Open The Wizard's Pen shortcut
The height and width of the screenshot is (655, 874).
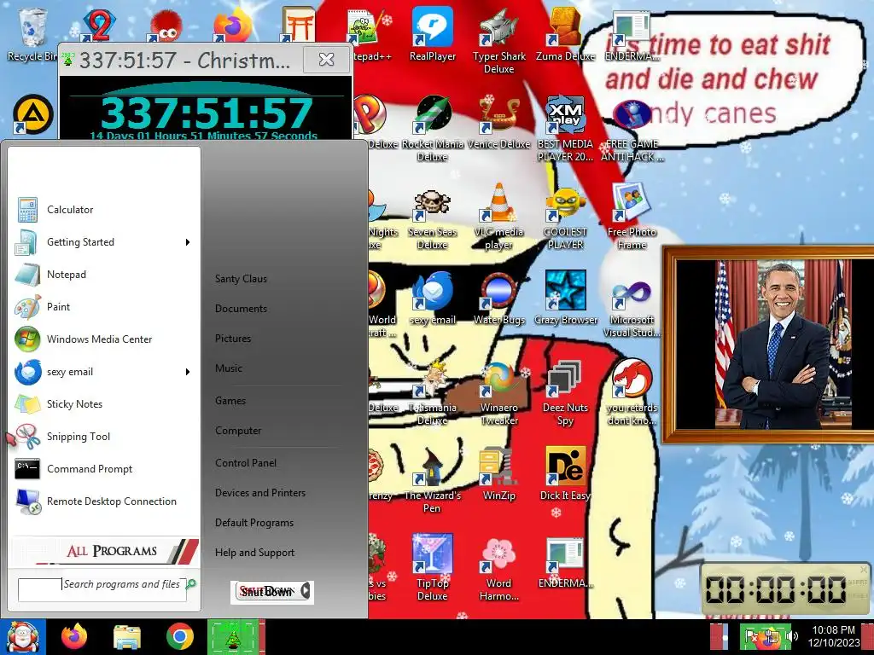(x=433, y=480)
